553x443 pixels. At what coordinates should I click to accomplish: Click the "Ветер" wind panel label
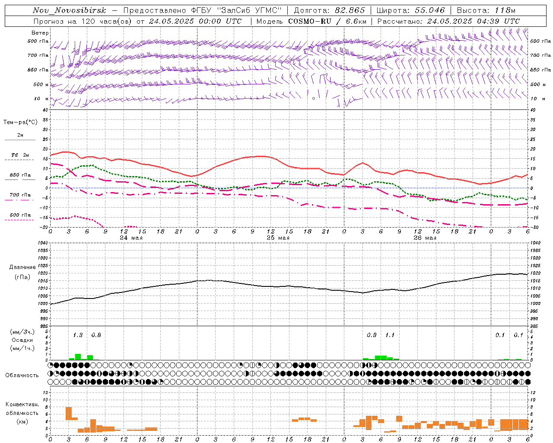[x=40, y=33]
